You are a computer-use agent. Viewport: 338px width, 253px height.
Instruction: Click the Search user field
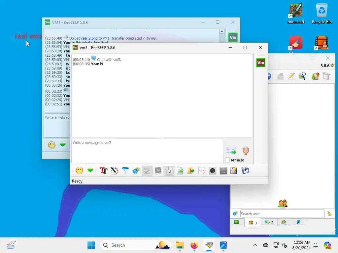click(x=283, y=213)
